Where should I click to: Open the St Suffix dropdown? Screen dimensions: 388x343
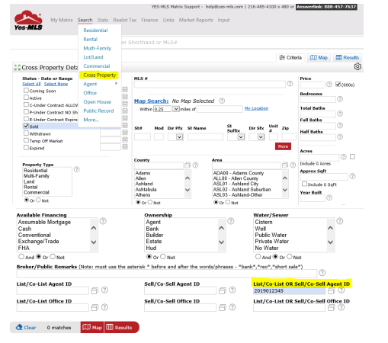[x=241, y=137]
